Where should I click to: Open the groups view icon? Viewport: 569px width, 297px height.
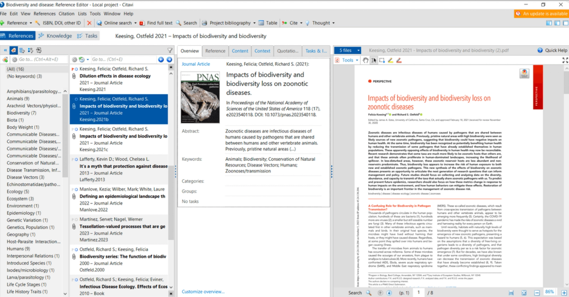[x=30, y=50]
